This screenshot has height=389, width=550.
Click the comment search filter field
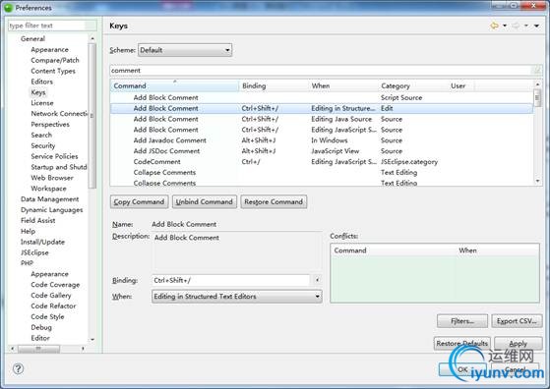321,71
